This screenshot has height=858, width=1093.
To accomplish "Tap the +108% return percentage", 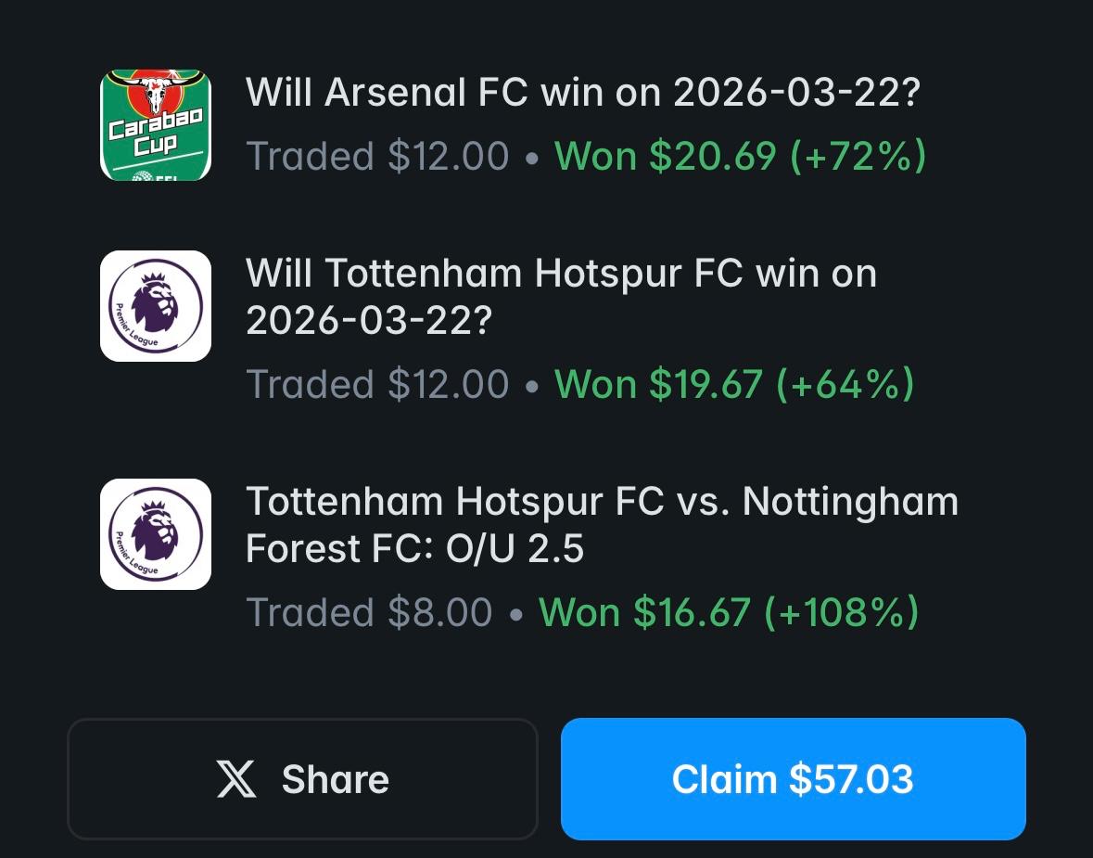I will pyautogui.click(x=842, y=612).
